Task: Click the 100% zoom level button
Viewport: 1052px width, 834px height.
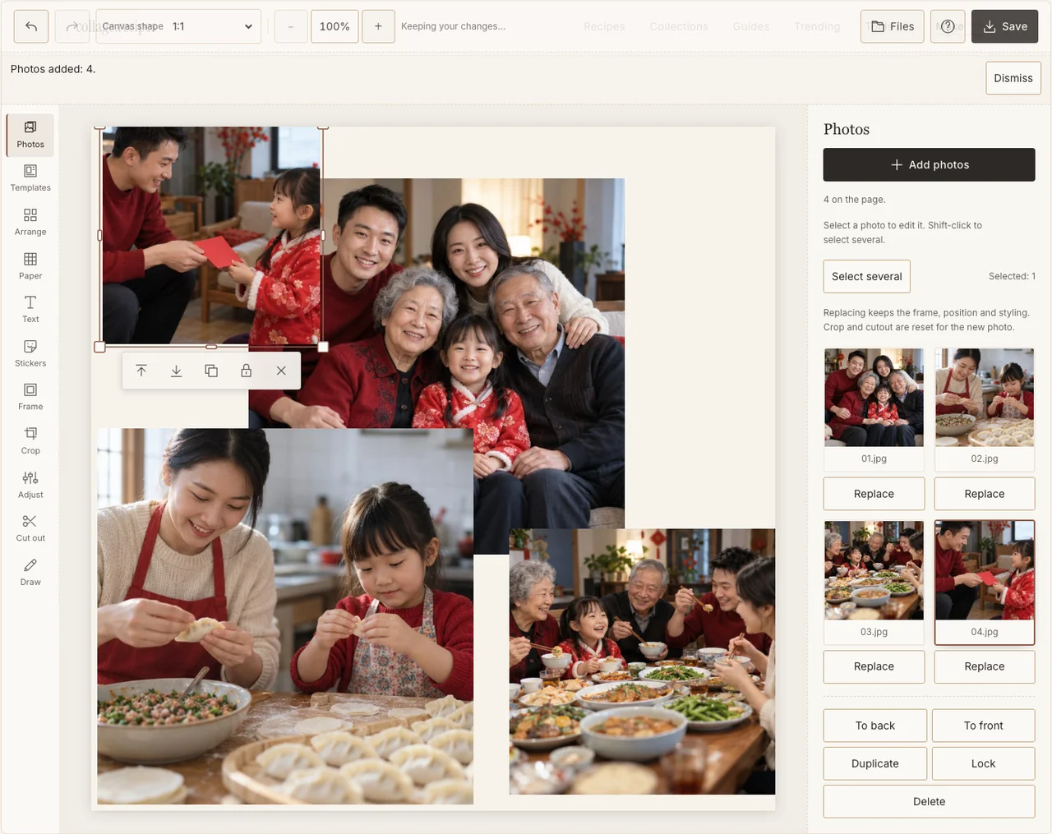Action: tap(335, 26)
